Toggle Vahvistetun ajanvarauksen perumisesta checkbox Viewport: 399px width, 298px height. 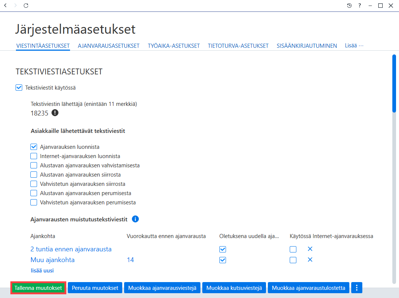click(x=34, y=202)
